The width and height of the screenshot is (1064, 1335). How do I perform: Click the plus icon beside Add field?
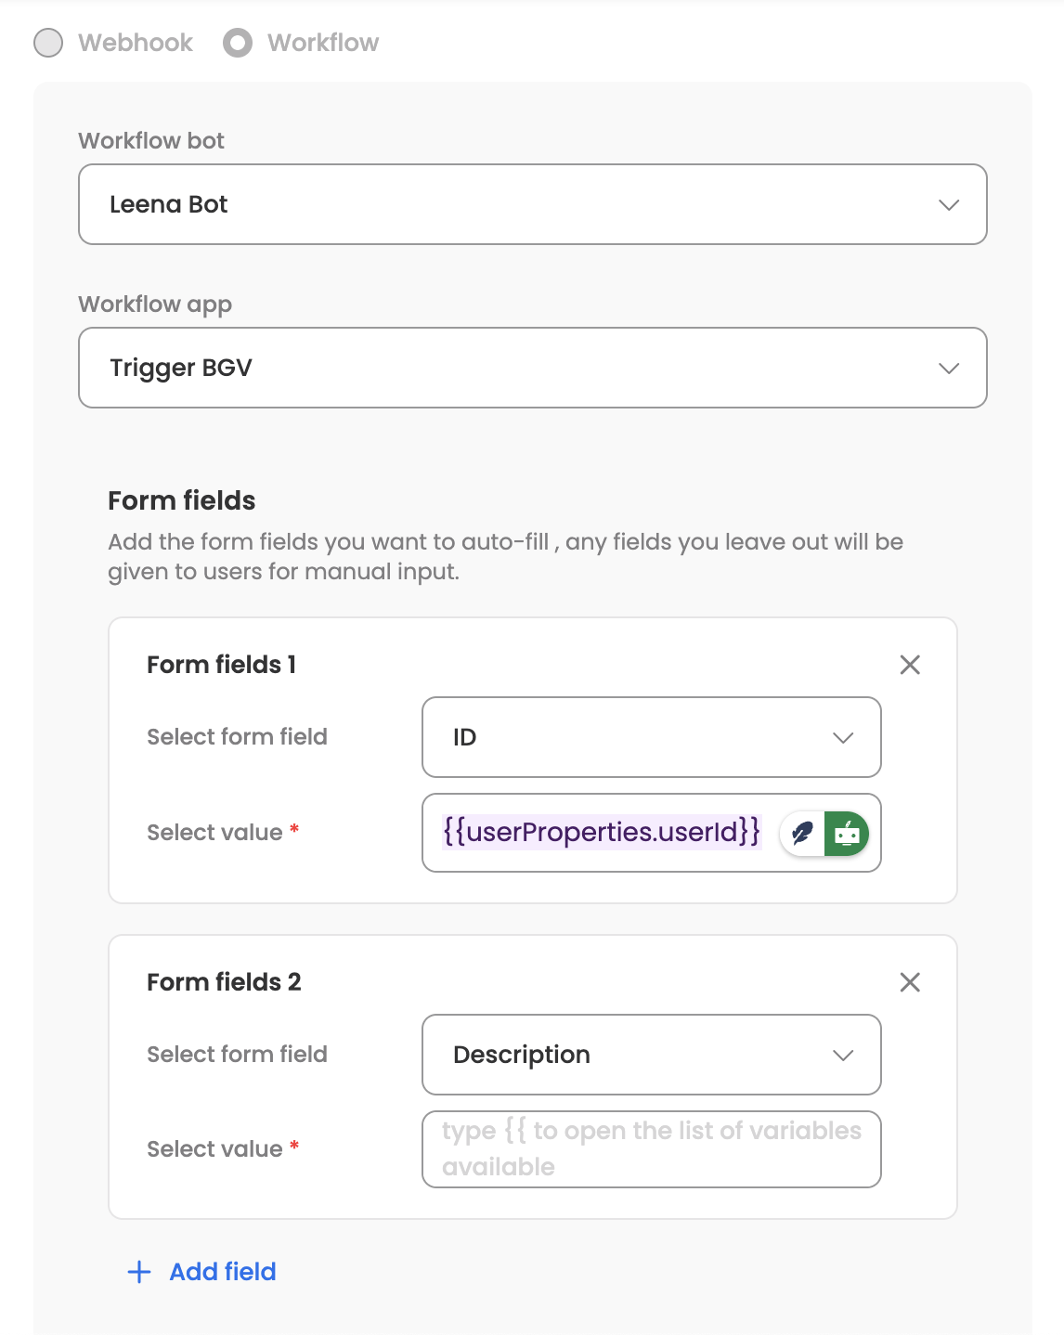click(x=139, y=1272)
